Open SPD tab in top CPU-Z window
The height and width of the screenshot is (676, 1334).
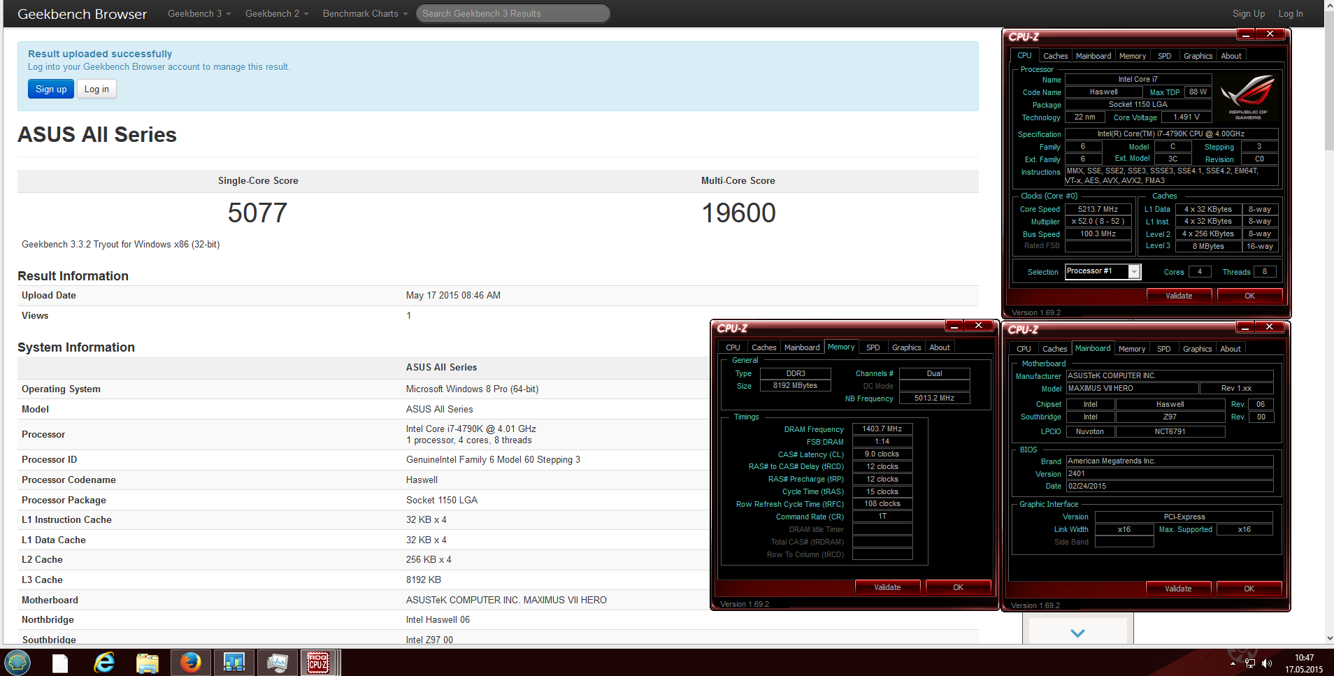coord(1165,56)
